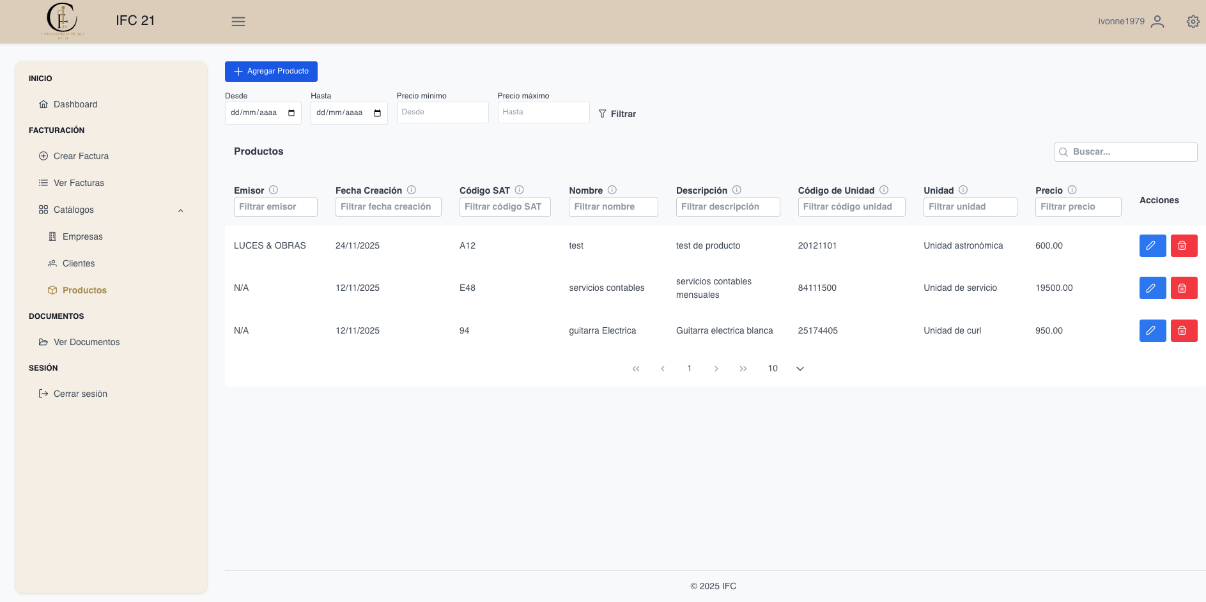Go to next page of products

[x=716, y=369]
